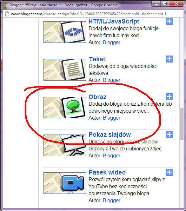Add the Obraz gadget with plus icon
Viewport: 186px width, 211px height.
pyautogui.click(x=169, y=97)
